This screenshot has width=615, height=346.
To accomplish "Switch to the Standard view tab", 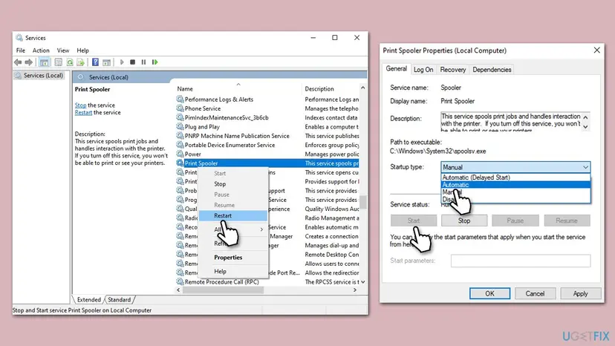I will point(120,300).
